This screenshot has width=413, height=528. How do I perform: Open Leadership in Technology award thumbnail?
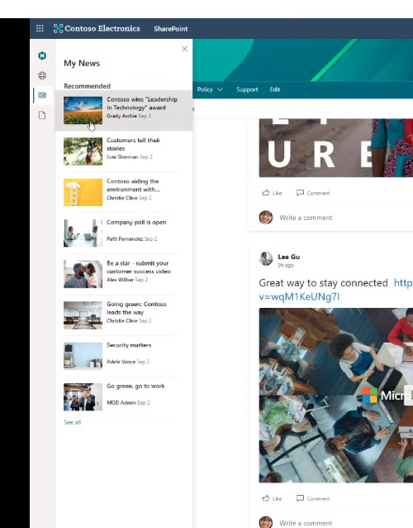(83, 110)
